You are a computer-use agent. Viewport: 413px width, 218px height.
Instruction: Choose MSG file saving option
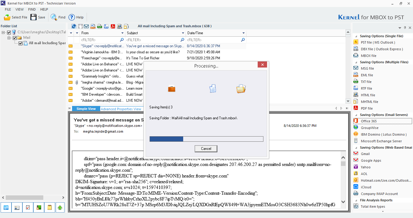[x=367, y=68]
